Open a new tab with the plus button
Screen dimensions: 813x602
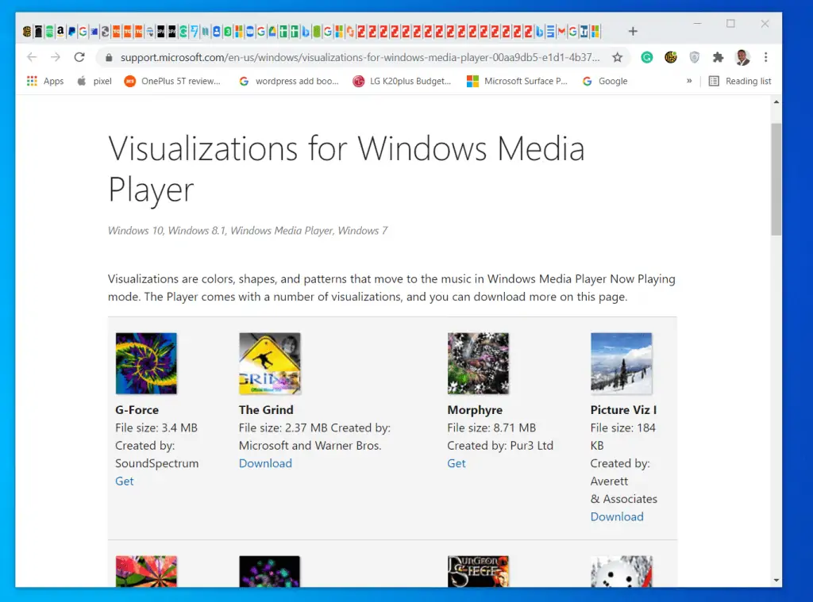pos(633,31)
